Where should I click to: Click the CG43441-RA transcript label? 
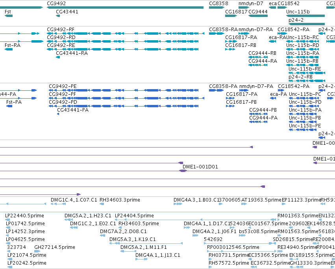pos(72,53)
